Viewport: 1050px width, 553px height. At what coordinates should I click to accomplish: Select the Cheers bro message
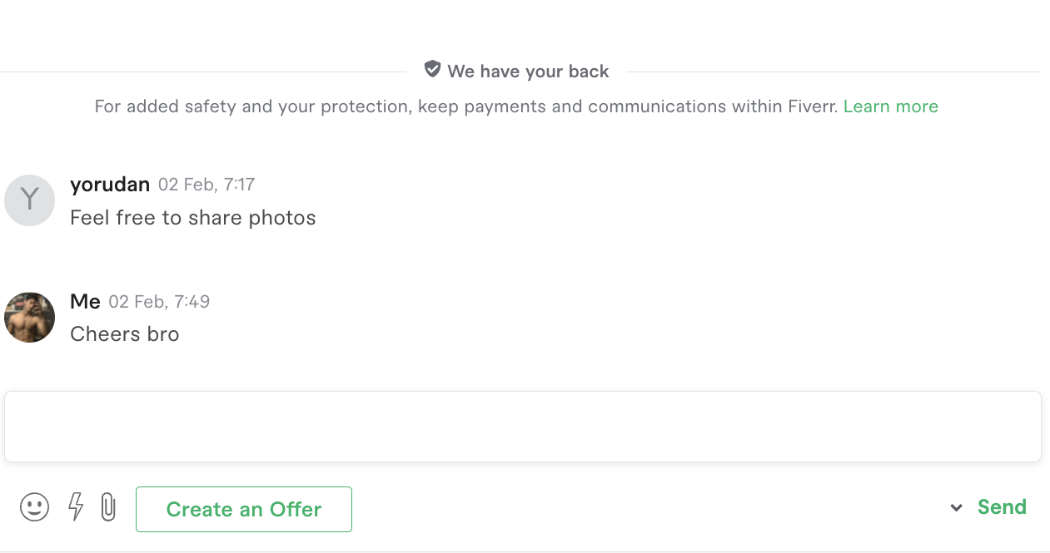point(125,334)
